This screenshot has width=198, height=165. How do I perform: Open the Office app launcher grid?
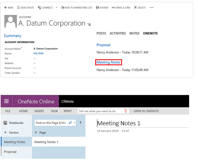tap(6, 102)
